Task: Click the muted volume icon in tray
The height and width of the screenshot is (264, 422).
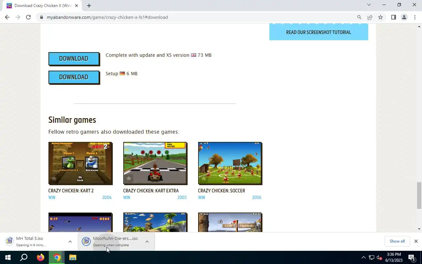Action: [379, 257]
